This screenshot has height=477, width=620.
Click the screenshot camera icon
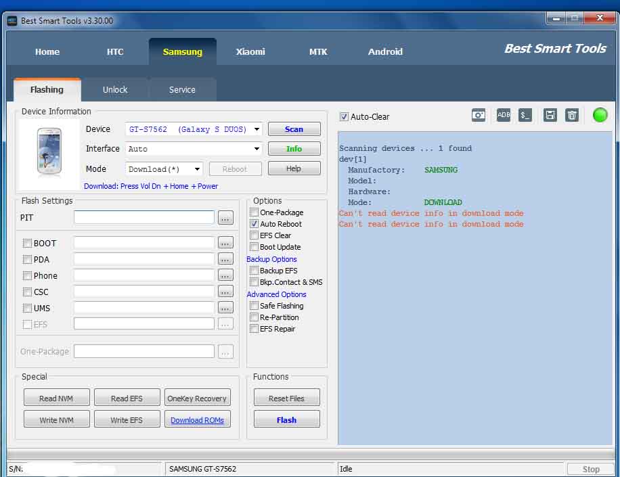tap(479, 116)
